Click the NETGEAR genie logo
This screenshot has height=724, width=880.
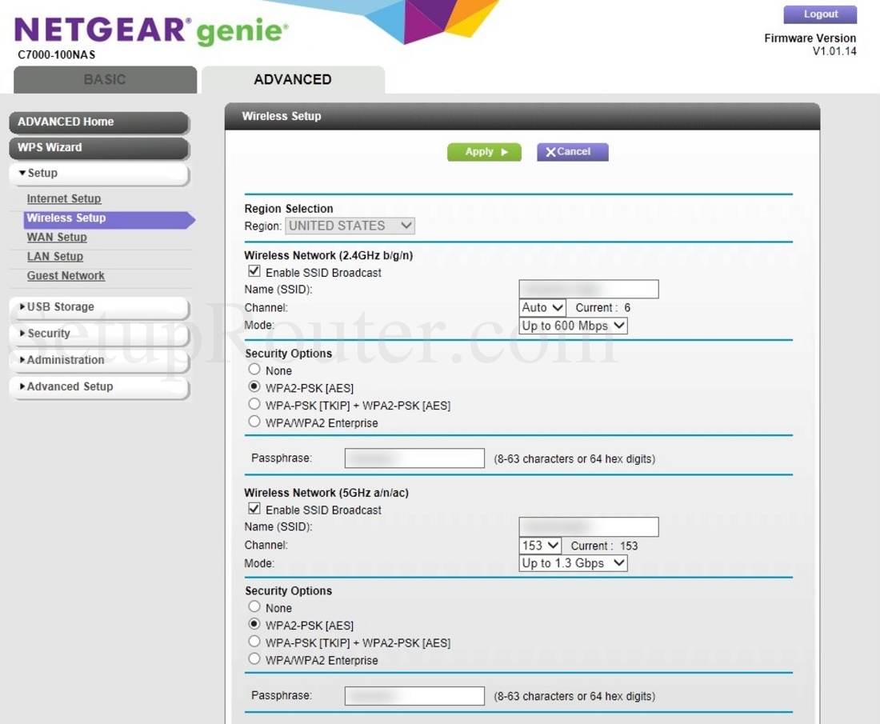151,31
